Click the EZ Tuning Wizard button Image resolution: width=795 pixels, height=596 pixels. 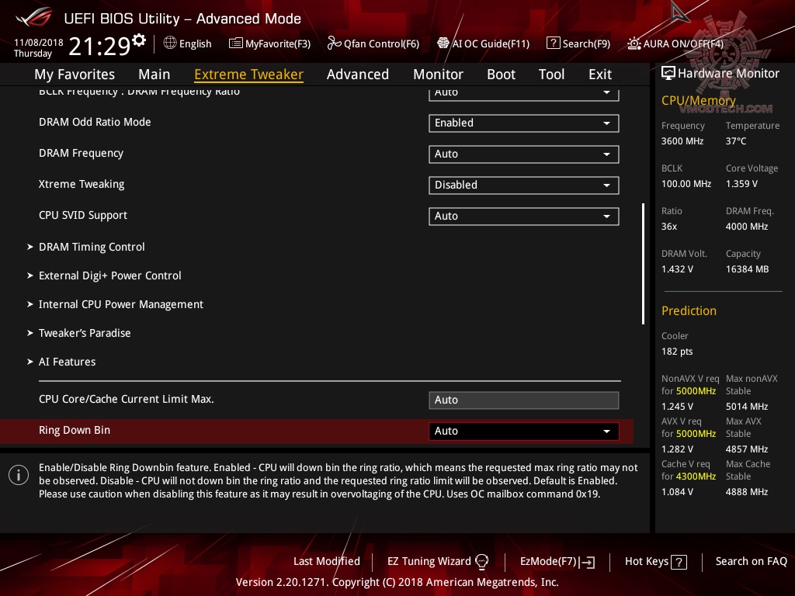point(438,562)
